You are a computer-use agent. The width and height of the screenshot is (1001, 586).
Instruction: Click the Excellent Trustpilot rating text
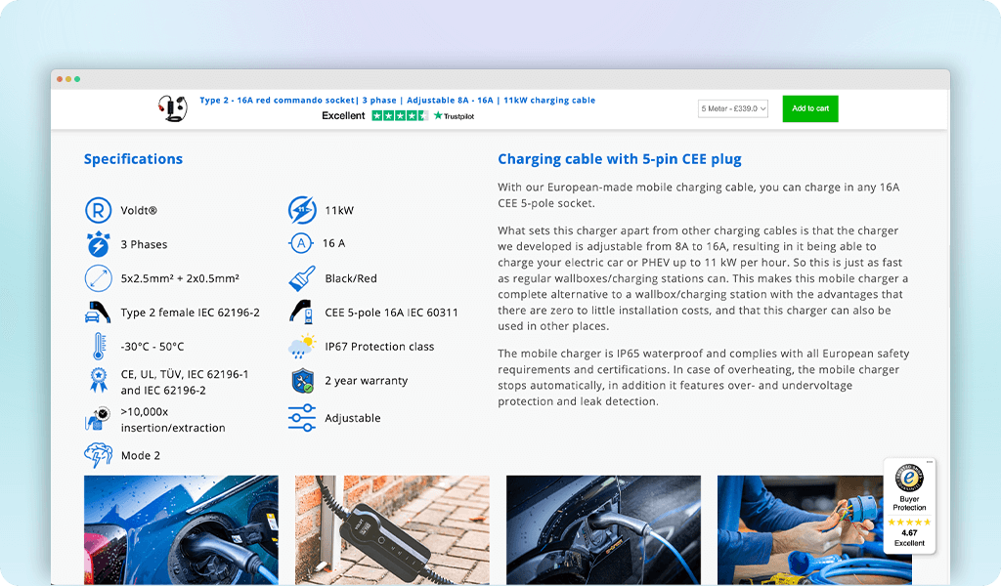[343, 115]
